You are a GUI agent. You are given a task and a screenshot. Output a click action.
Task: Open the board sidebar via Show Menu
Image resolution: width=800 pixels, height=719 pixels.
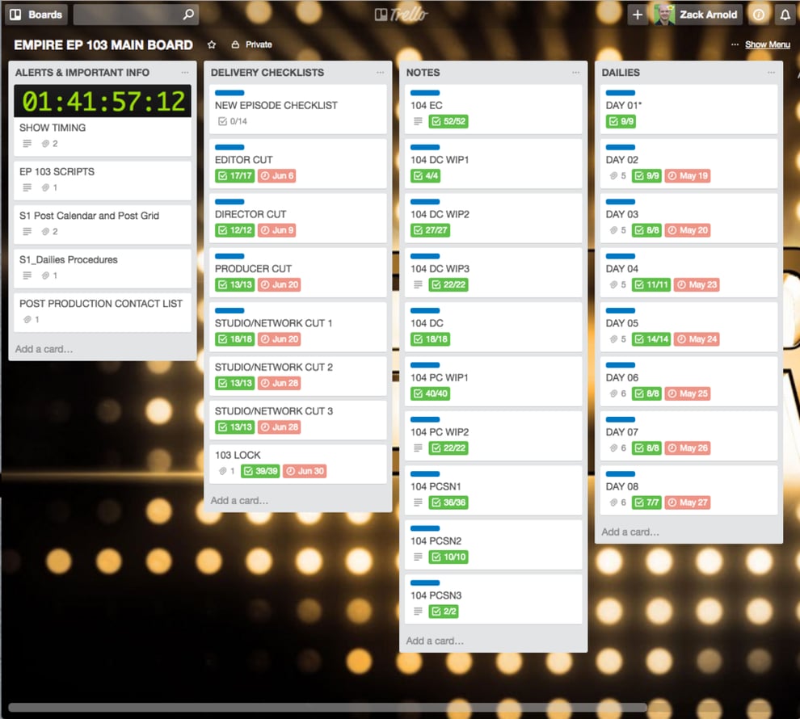pyautogui.click(x=767, y=44)
